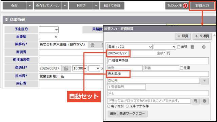Screen dimensions: 217x122
Task: Click the edit pencil icon in expense row
Action: [192, 47]
